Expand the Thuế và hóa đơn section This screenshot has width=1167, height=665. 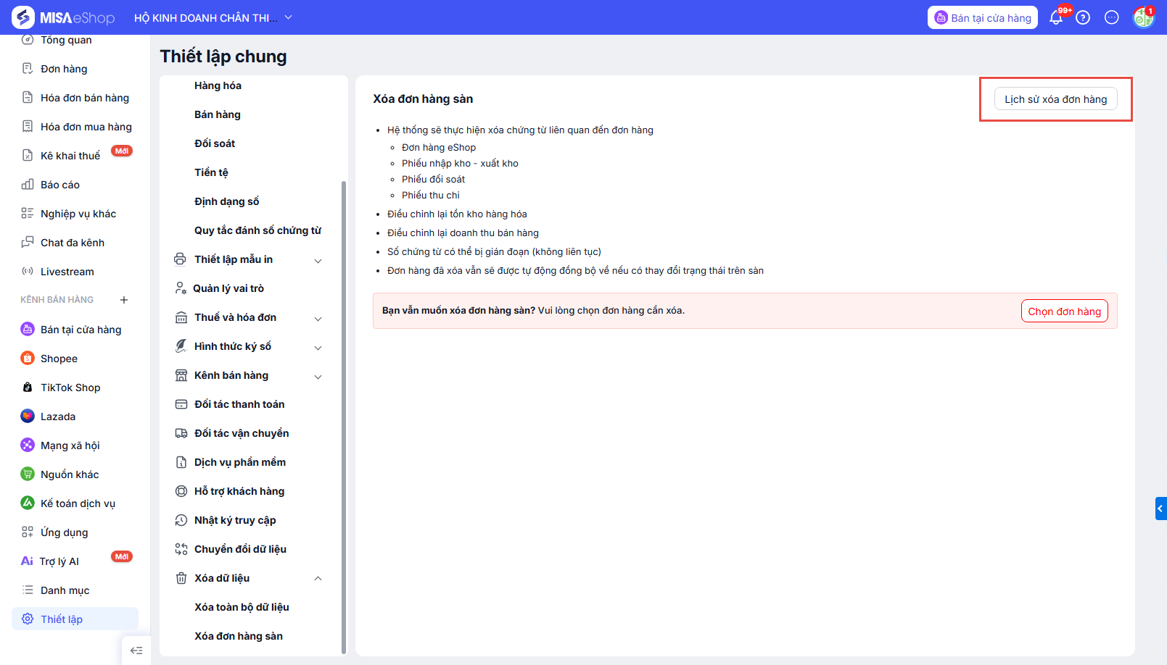point(318,318)
